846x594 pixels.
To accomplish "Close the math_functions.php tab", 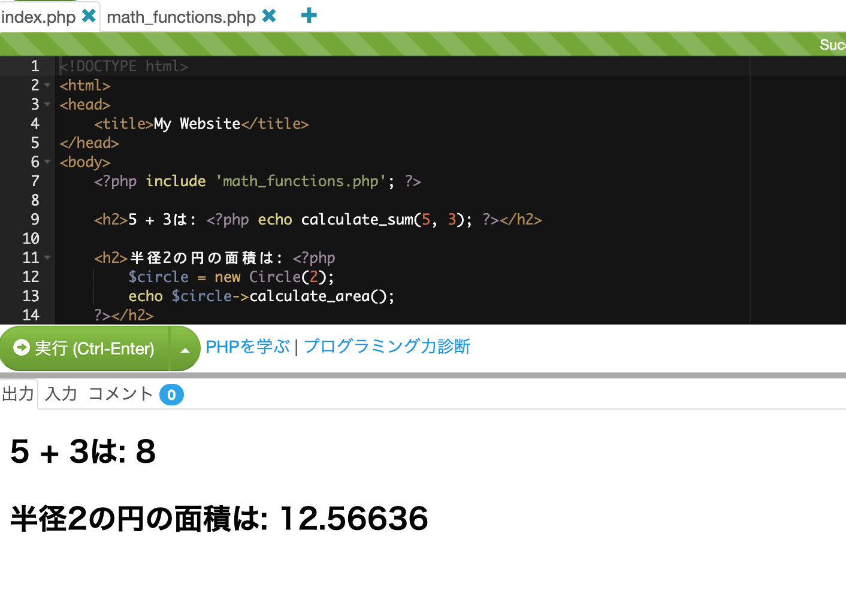I will 269,16.
